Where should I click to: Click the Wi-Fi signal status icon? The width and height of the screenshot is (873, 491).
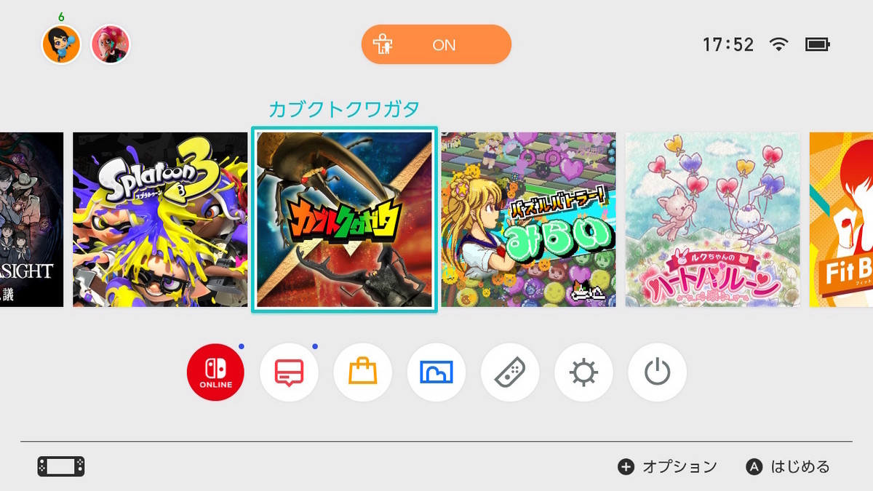[779, 45]
